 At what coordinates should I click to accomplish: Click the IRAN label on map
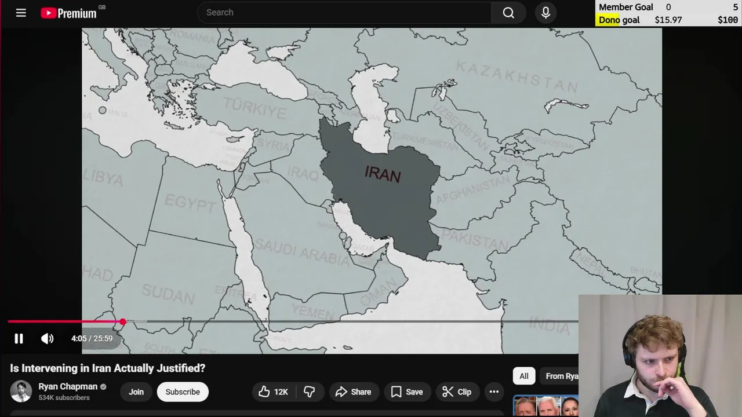[x=383, y=174]
